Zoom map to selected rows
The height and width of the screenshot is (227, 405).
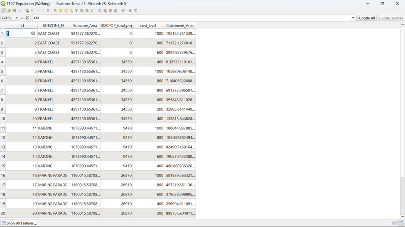92,11
